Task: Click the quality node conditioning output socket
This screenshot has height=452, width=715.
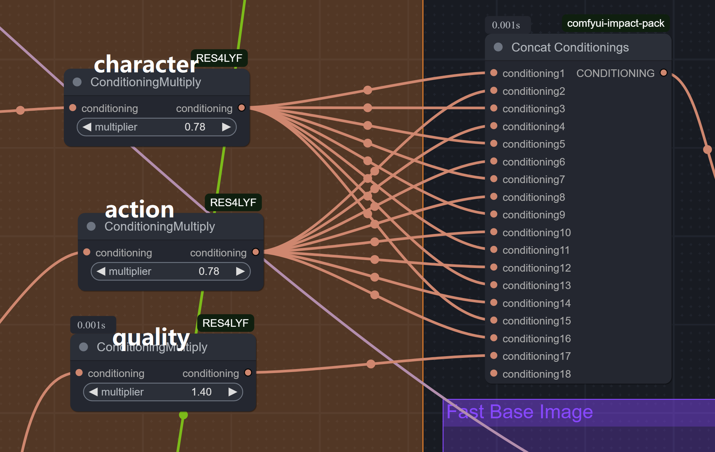Action: click(x=248, y=373)
